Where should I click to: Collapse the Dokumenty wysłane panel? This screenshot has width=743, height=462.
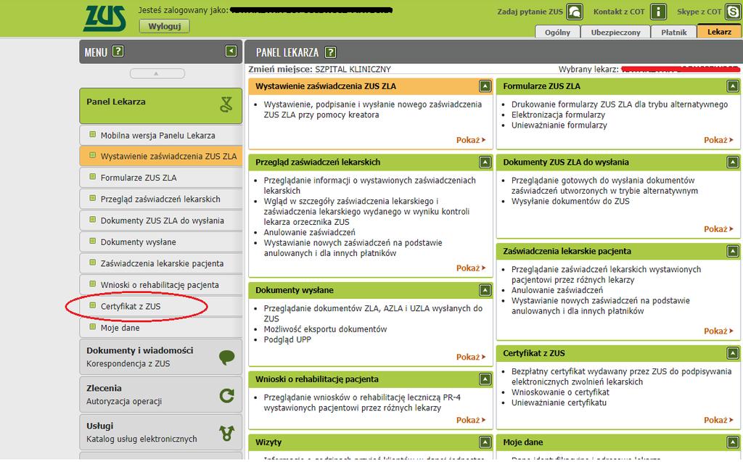(485, 290)
